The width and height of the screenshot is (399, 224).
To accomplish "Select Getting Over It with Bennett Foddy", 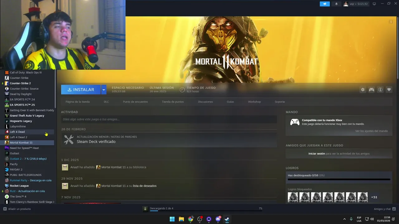I will [x=32, y=110].
